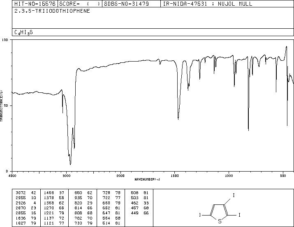Click transmittance value 4 beside 2926
The image size is (294, 227).
pos(35,203)
